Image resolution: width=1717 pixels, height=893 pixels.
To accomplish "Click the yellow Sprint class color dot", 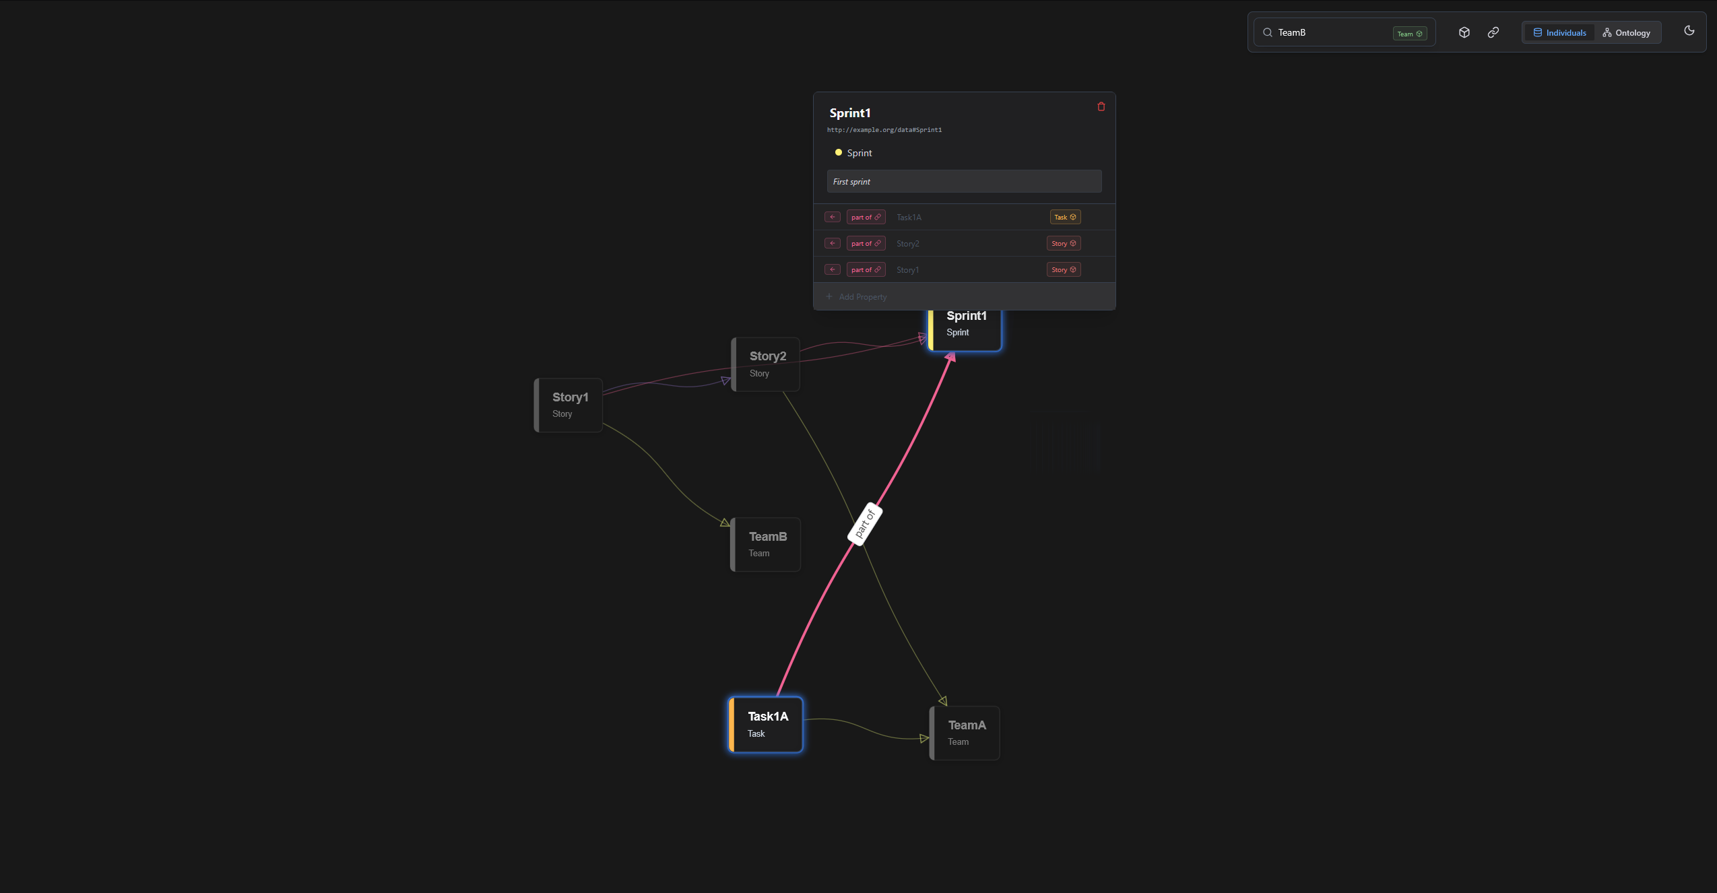I will [x=838, y=152].
